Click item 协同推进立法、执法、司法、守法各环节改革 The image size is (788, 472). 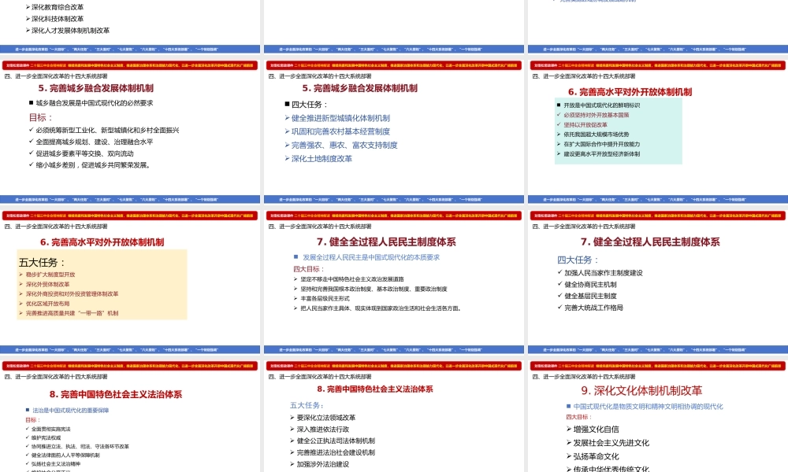[x=80, y=446]
